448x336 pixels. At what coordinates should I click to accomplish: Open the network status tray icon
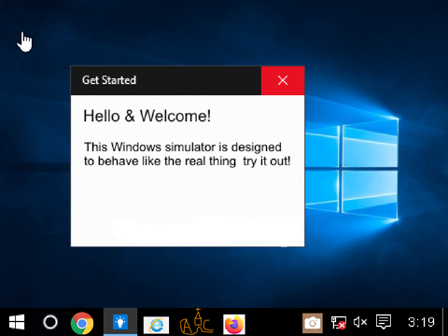click(339, 322)
